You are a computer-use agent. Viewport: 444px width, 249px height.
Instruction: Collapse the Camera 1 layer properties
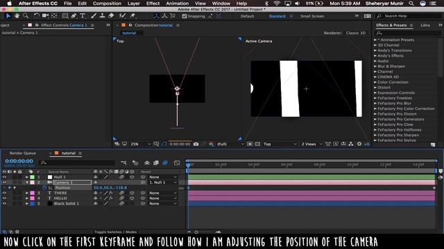point(27,183)
